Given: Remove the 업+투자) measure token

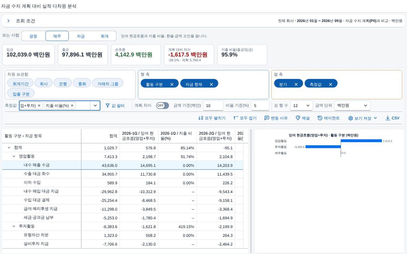Looking at the screenshot, I should (x=39, y=106).
